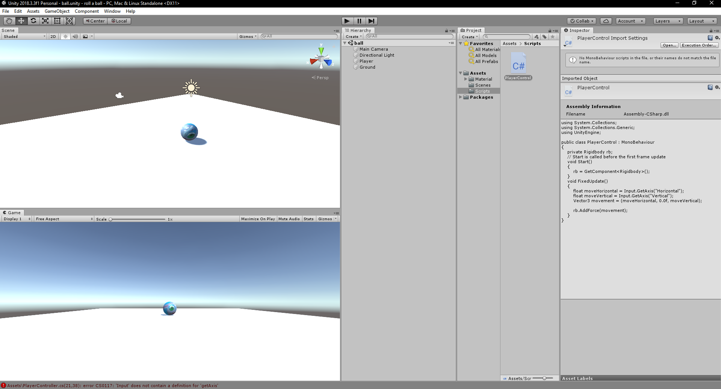Click Search by Type icon in Project

537,37
